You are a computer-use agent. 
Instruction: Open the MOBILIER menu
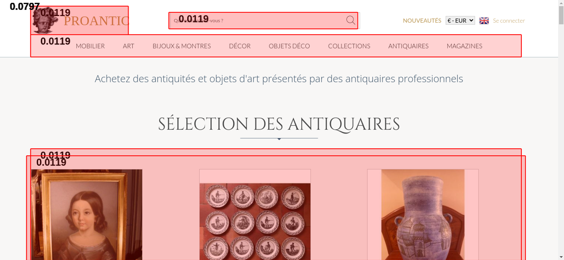90,46
